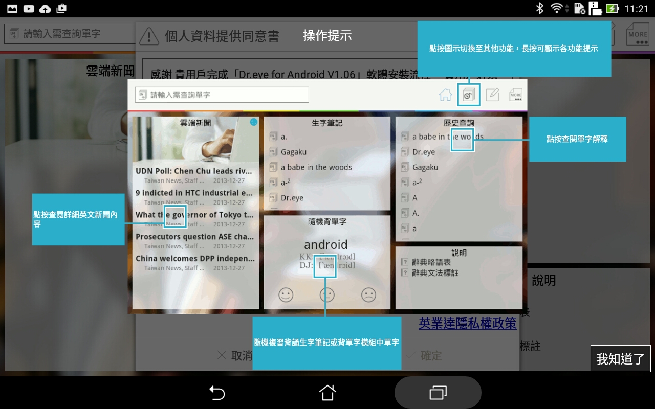The width and height of the screenshot is (655, 409).
Task: Select lowercase 'a' in the 歷史查詢 list
Action: 414,229
